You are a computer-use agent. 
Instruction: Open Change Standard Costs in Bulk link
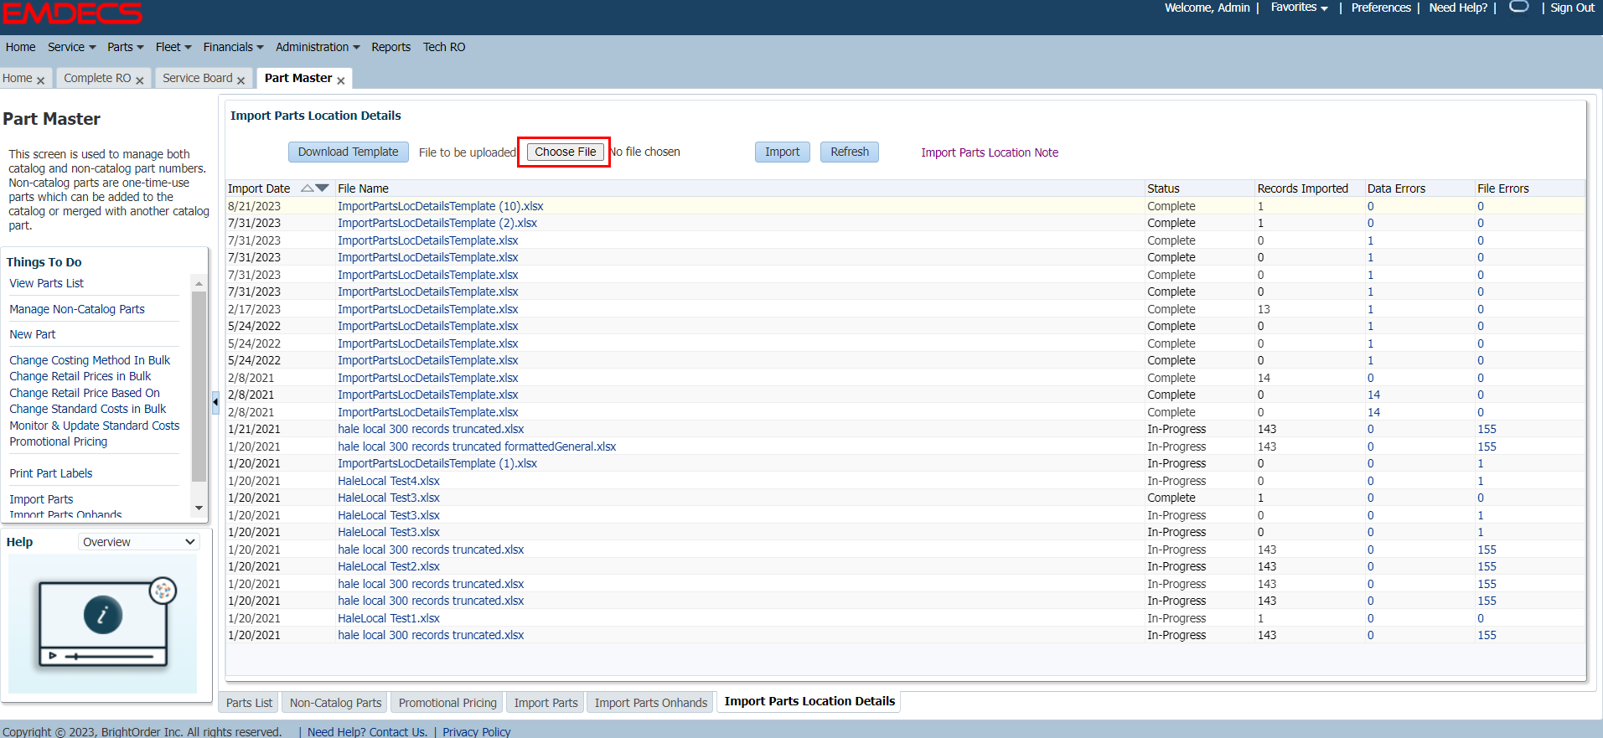tap(88, 409)
